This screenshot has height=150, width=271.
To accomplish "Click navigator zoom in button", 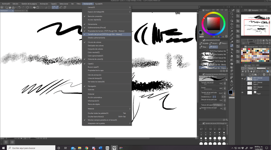I will [261, 41].
